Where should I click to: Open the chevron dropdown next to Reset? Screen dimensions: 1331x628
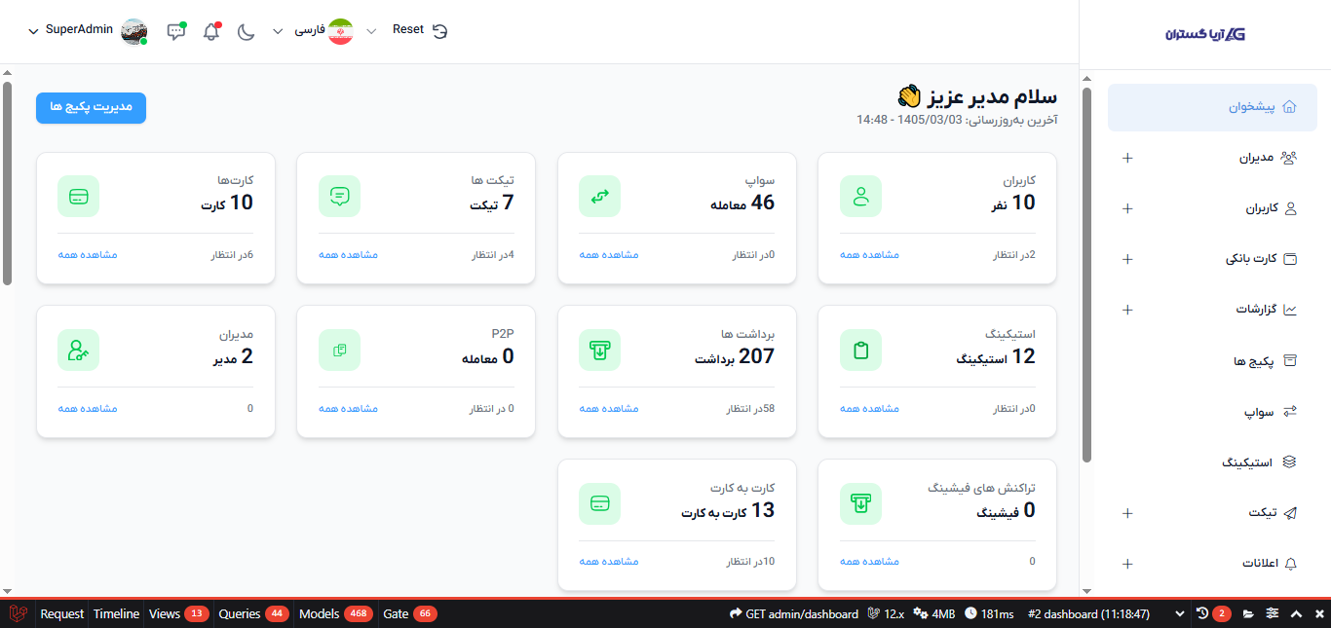pyautogui.click(x=371, y=31)
